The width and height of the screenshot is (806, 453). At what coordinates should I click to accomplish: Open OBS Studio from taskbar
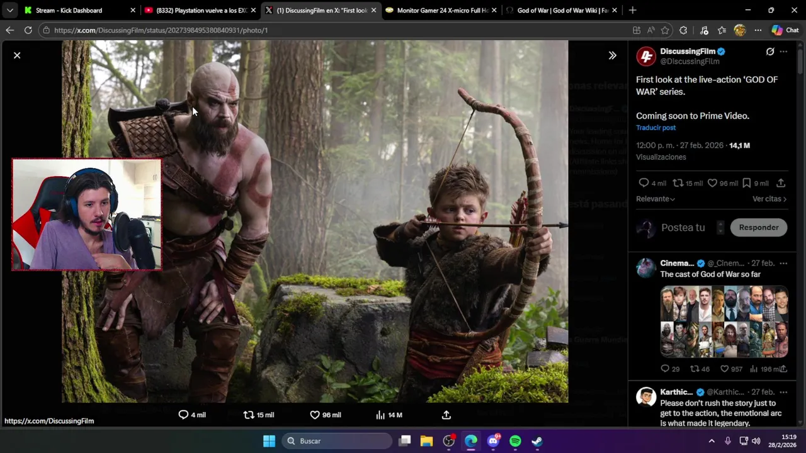(x=449, y=441)
